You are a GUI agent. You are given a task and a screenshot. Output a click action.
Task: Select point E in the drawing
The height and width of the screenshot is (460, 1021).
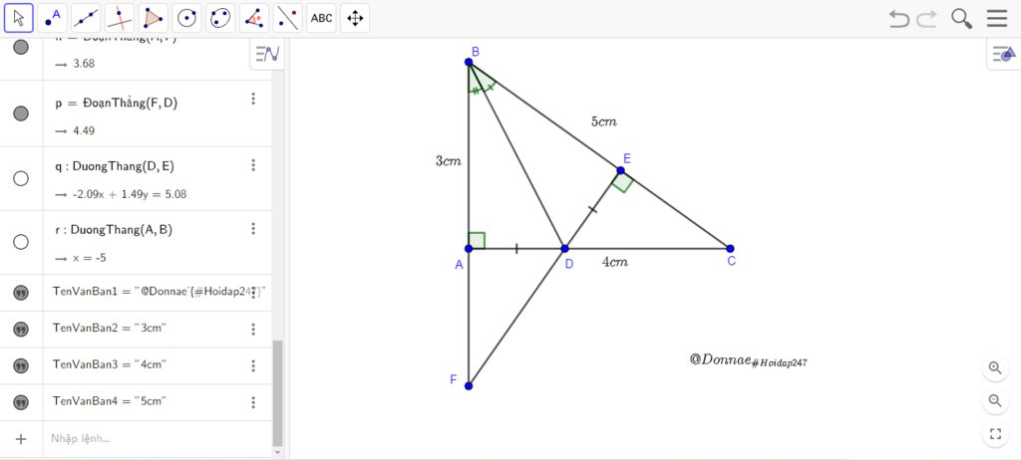[x=620, y=170]
